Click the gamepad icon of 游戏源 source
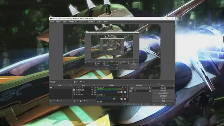The image size is (224, 126). tap(74, 92)
